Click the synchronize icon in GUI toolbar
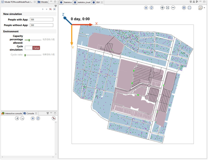This screenshot has width=208, height=160. coord(151,8)
